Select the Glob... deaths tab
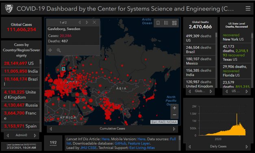The width and height of the screenshot is (255, 153). (x=200, y=91)
